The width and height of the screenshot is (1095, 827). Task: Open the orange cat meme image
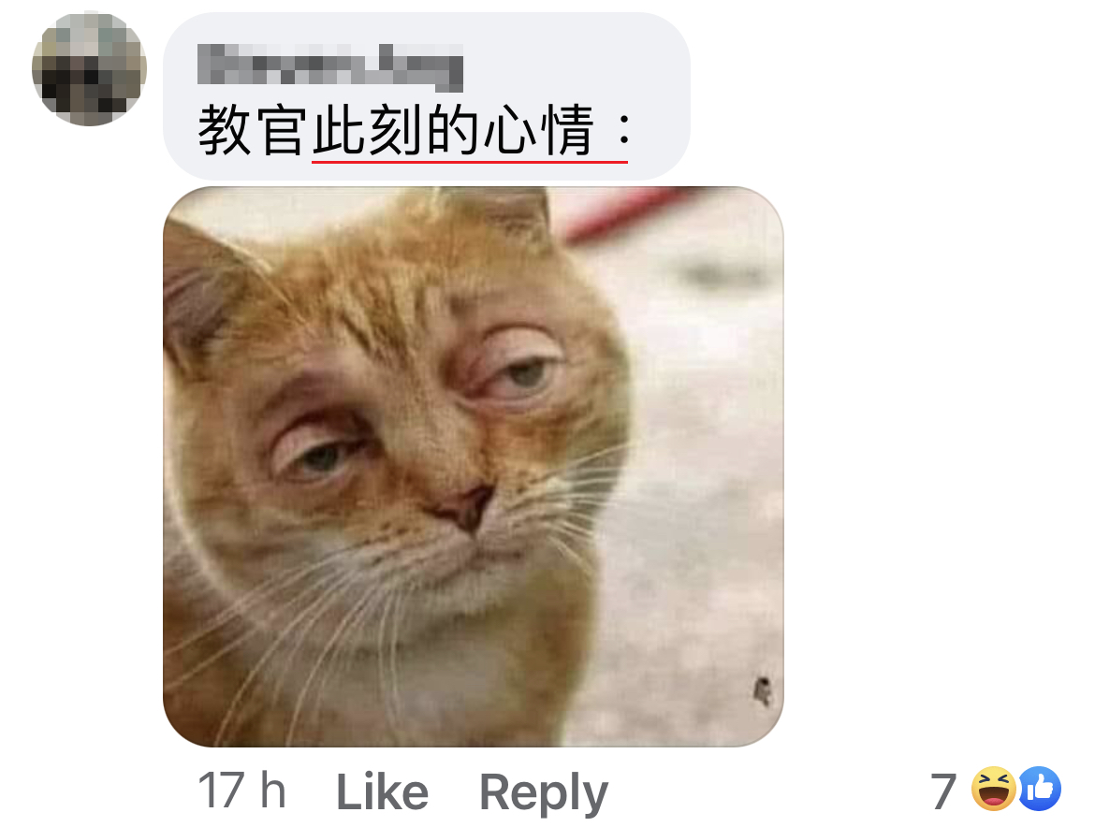pyautogui.click(x=473, y=466)
